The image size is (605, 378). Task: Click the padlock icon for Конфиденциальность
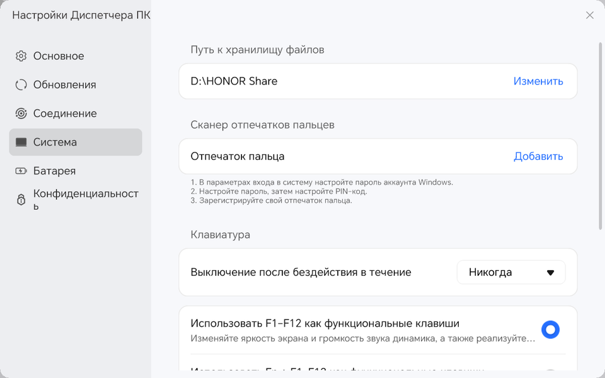[21, 200]
